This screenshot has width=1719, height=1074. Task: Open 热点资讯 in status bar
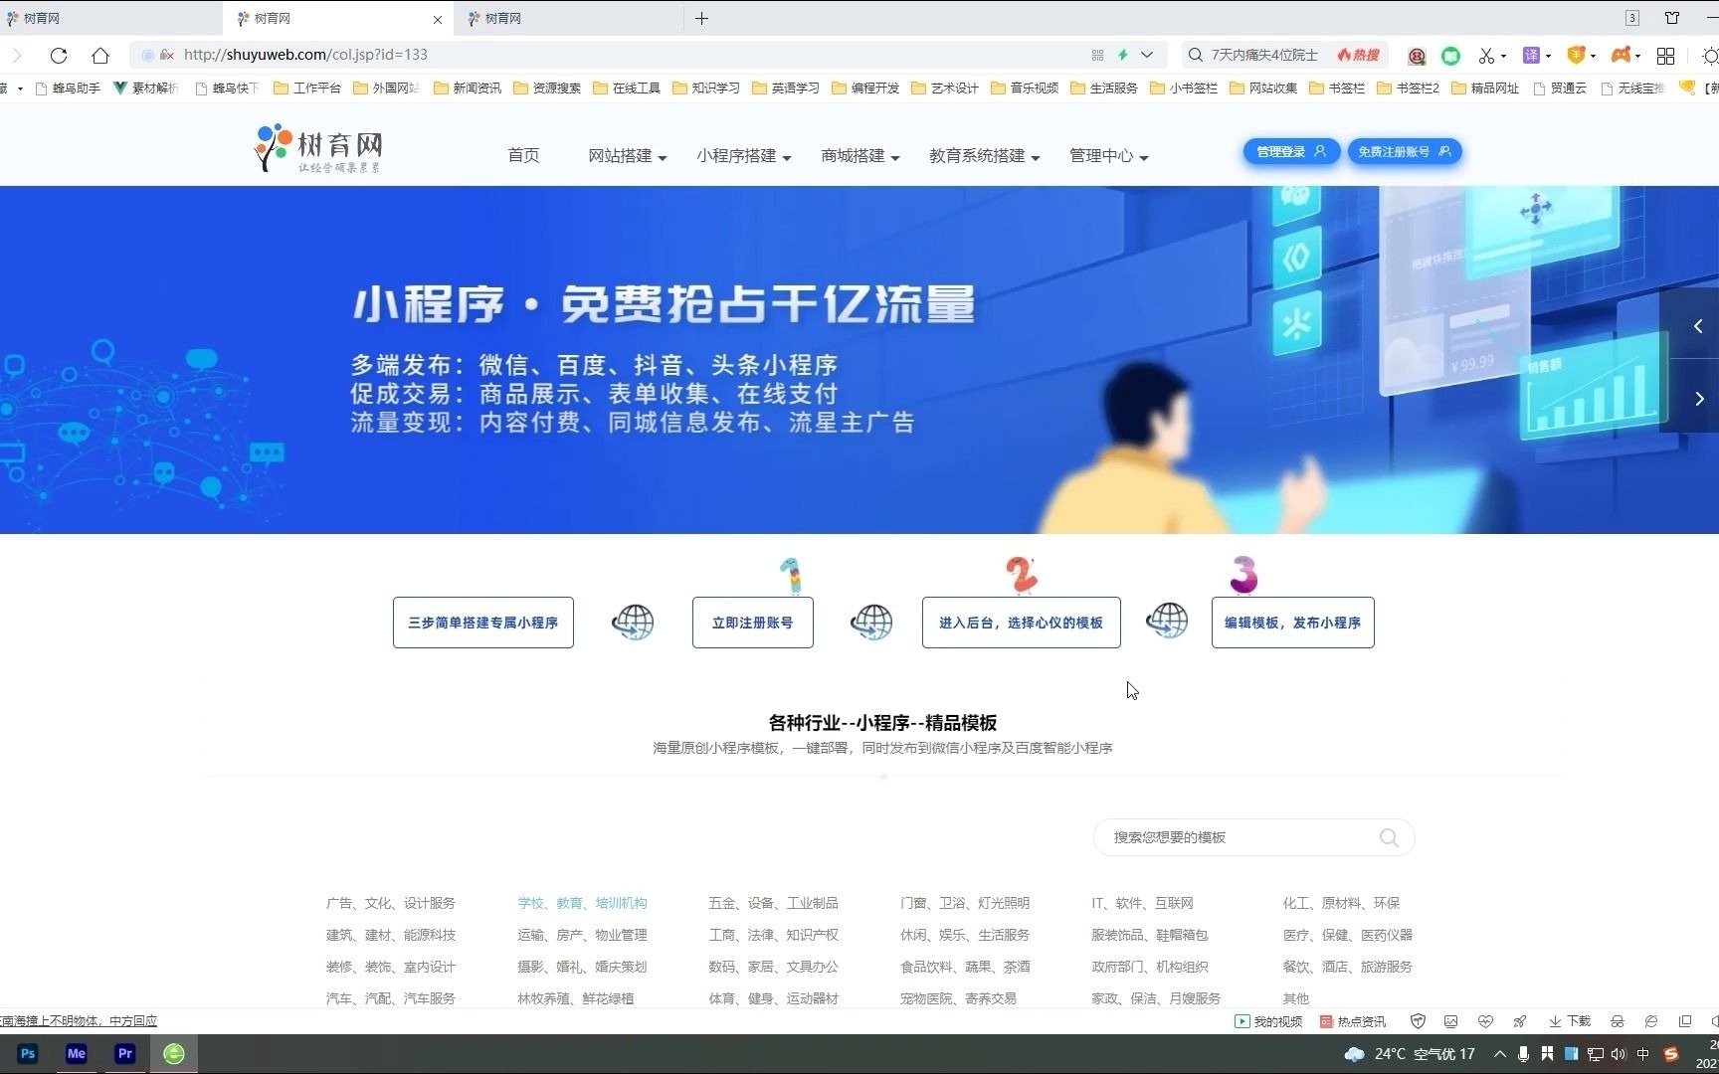pos(1353,1021)
